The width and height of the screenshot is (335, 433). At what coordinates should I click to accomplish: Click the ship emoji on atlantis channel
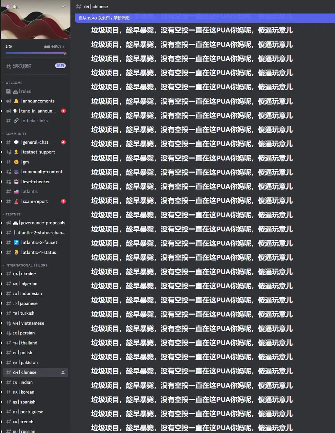tap(16, 191)
